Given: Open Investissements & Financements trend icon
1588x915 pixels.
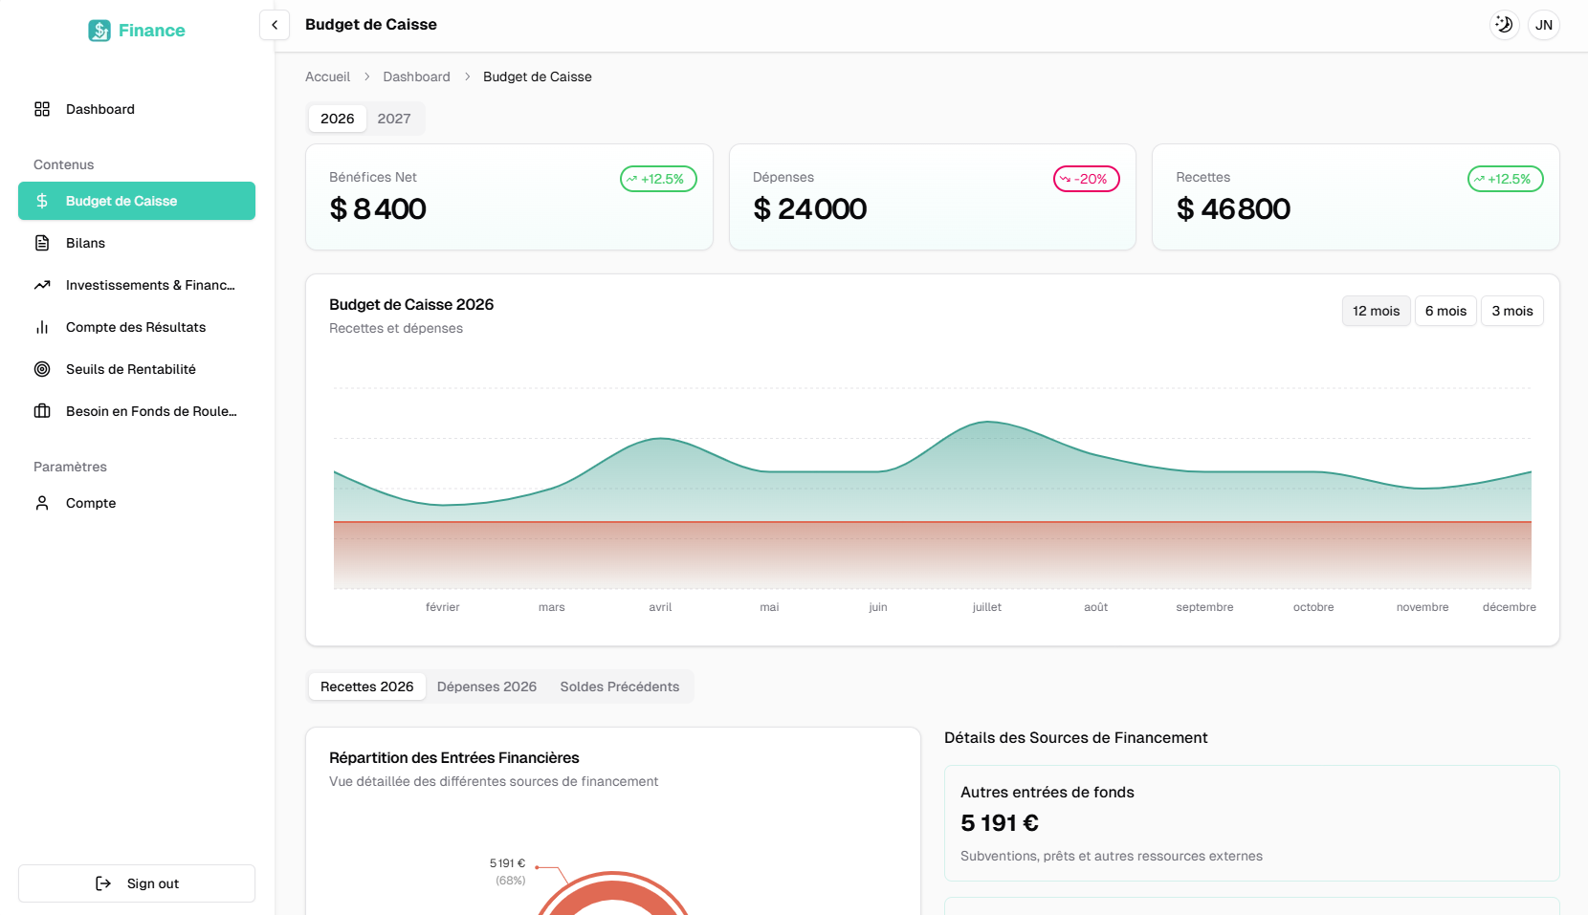Looking at the screenshot, I should [42, 285].
